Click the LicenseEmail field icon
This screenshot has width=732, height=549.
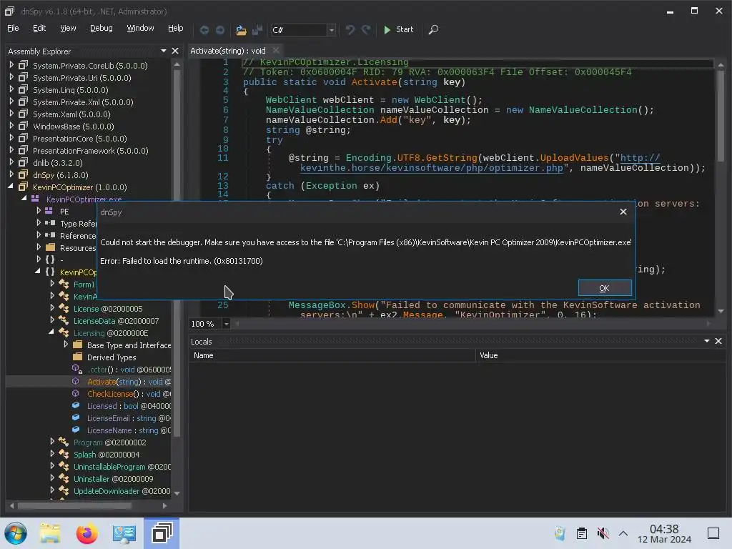[76, 417]
